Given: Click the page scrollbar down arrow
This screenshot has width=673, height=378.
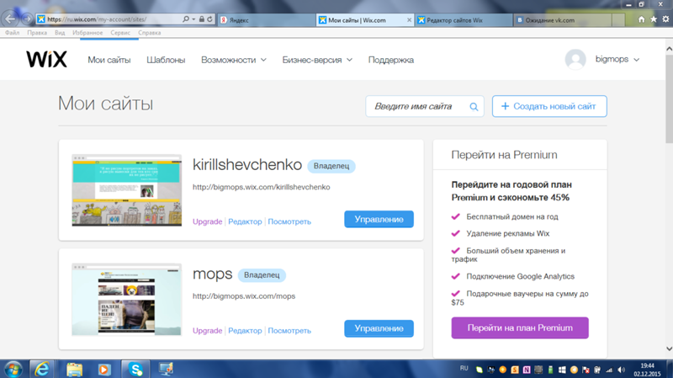Looking at the screenshot, I should [669, 349].
